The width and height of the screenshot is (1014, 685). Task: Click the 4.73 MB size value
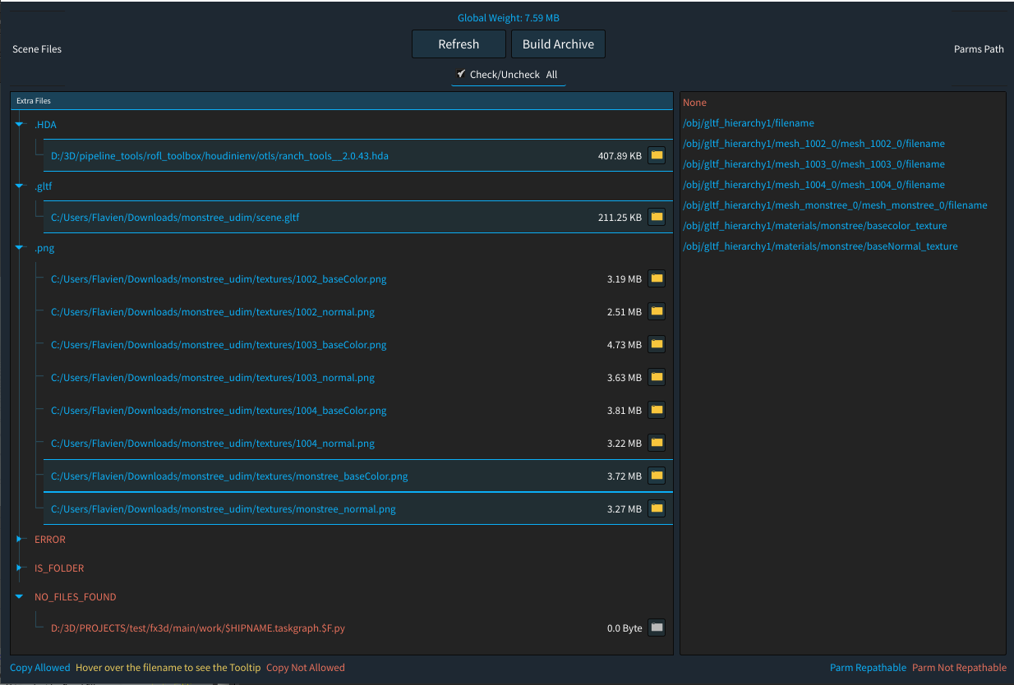click(x=625, y=345)
